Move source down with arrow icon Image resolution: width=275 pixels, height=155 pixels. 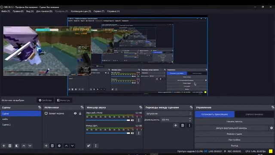pos(73,146)
